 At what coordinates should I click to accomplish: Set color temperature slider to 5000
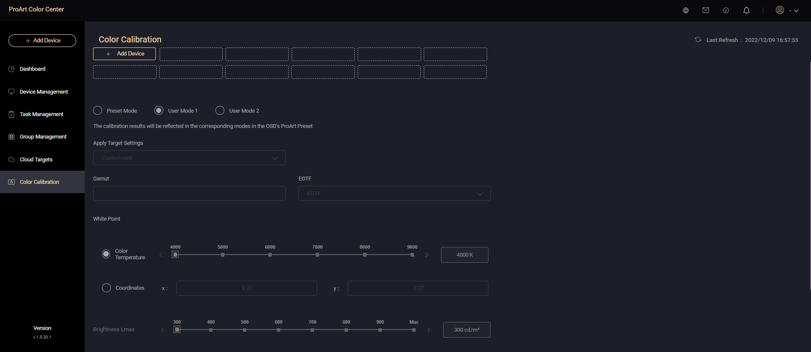pyautogui.click(x=223, y=255)
